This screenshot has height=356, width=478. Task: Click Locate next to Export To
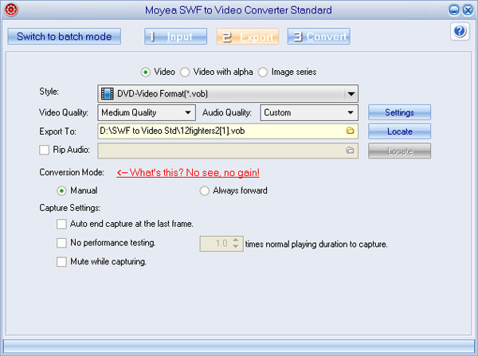399,131
